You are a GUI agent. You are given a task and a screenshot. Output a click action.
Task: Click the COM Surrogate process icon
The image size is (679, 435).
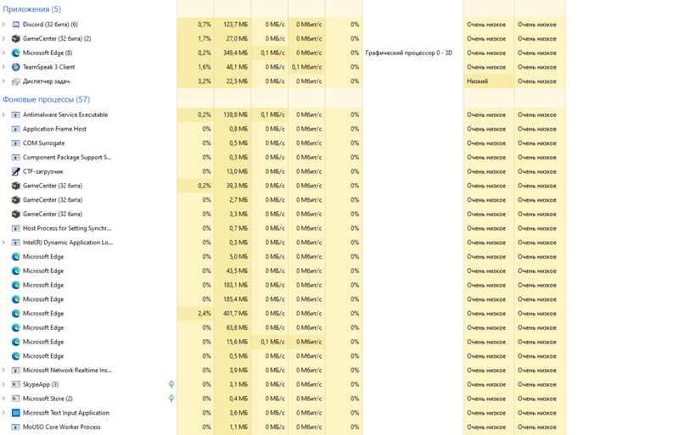coord(15,143)
